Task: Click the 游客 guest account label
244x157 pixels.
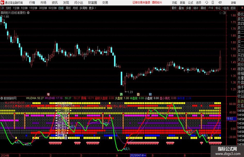Action: (x=233, y=3)
